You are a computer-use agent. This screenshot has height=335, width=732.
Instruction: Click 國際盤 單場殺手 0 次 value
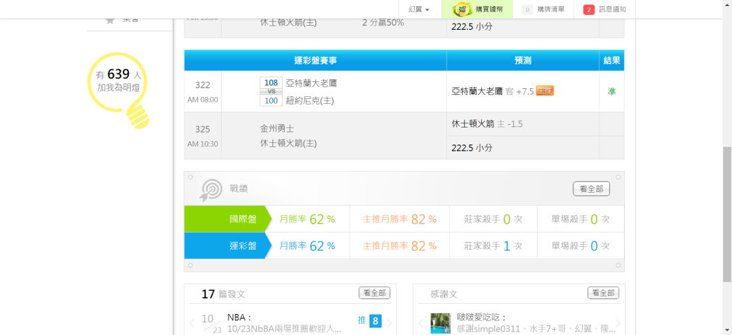(x=581, y=219)
